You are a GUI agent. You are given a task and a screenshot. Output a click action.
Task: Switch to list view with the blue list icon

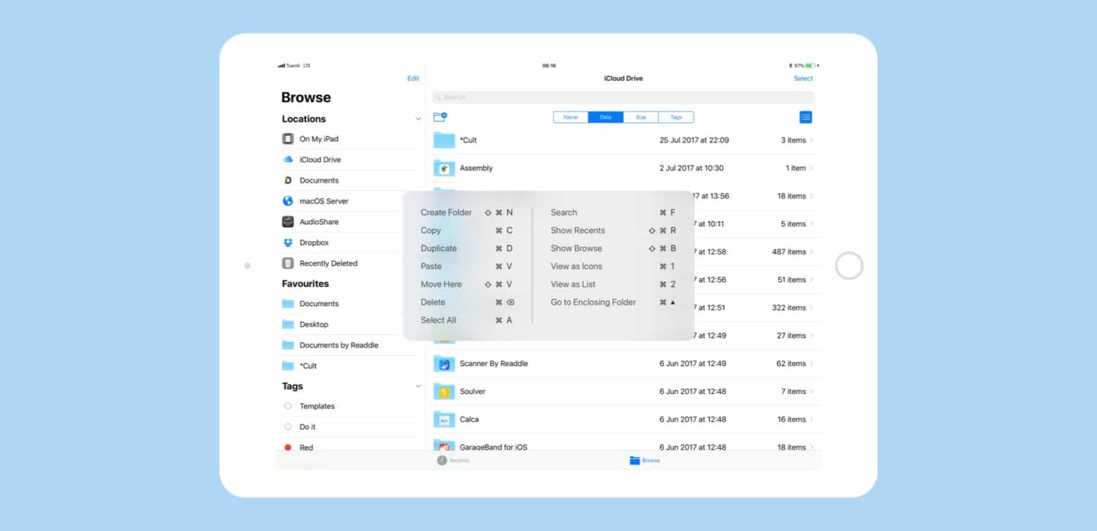[x=804, y=117]
